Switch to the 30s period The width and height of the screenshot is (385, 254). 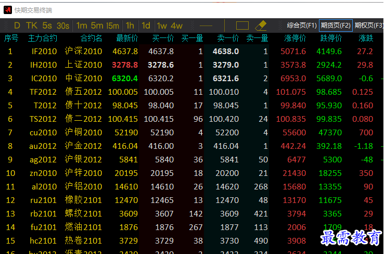(x=63, y=26)
